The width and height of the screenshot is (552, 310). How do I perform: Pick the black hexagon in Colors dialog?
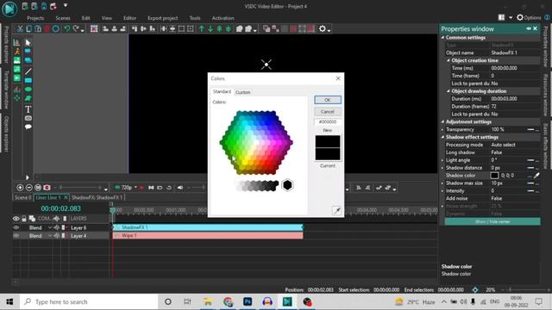(x=287, y=185)
